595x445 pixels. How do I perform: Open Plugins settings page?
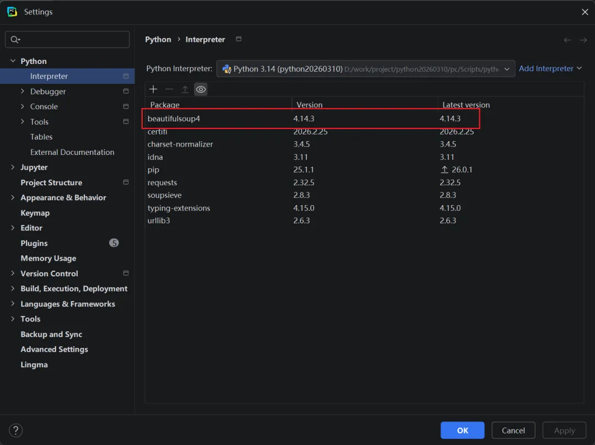click(x=34, y=243)
